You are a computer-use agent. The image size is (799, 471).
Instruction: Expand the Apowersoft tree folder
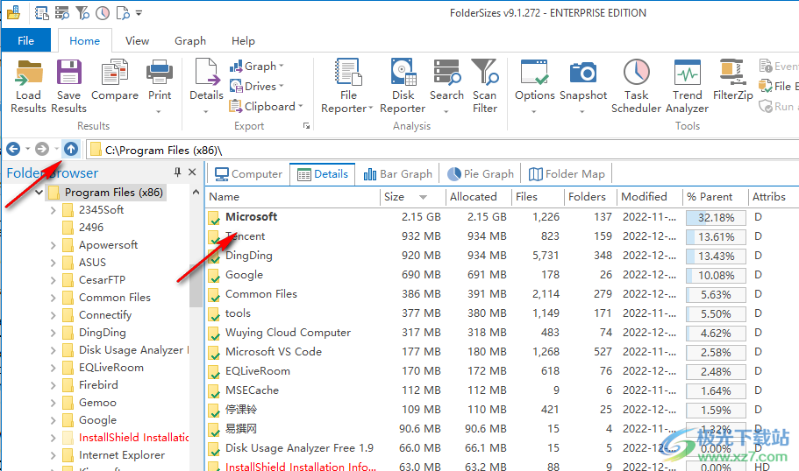[x=53, y=245]
